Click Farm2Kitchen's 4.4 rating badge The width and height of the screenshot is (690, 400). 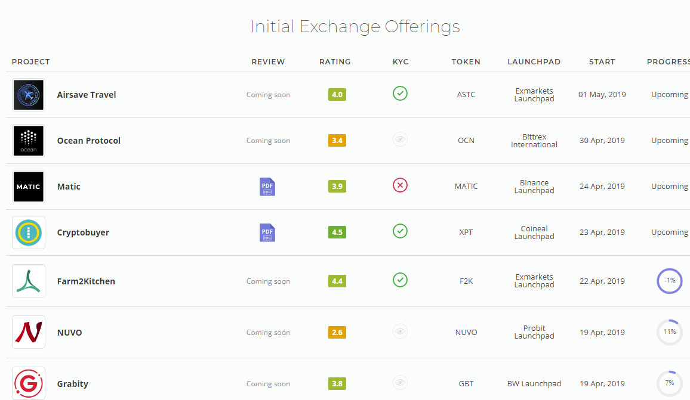pyautogui.click(x=337, y=281)
